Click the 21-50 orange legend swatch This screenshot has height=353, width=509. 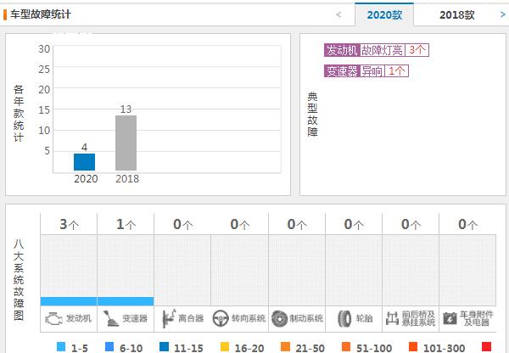pos(285,347)
